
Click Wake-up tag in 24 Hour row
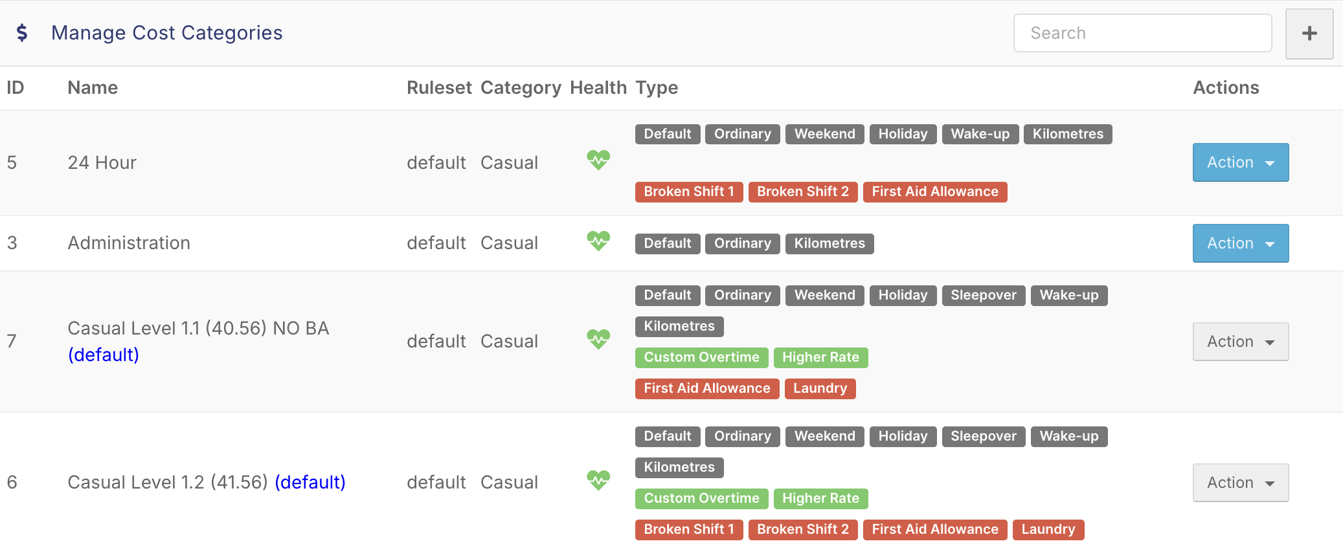click(x=980, y=134)
